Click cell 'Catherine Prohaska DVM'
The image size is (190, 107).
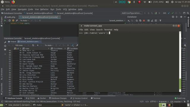(x=33, y=57)
